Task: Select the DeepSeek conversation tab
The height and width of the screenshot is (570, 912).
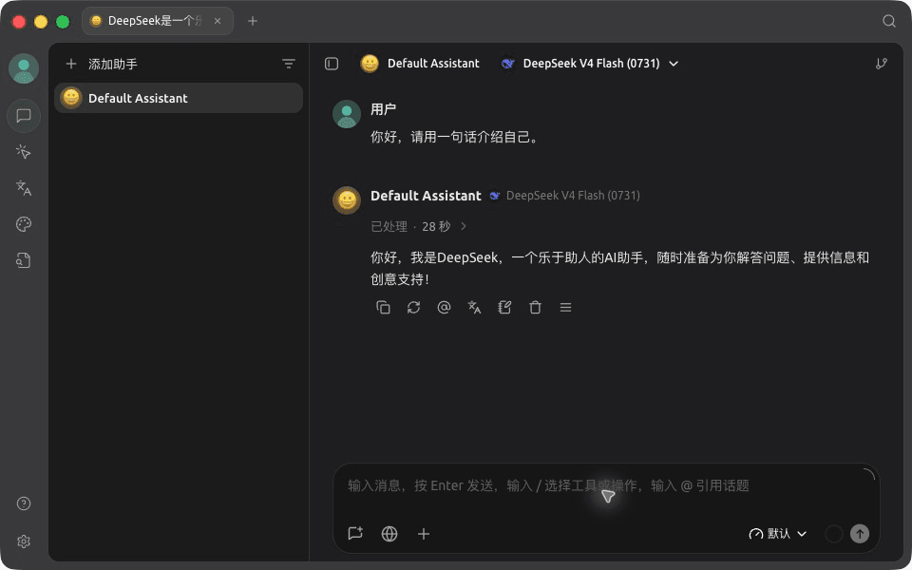Action: point(158,21)
